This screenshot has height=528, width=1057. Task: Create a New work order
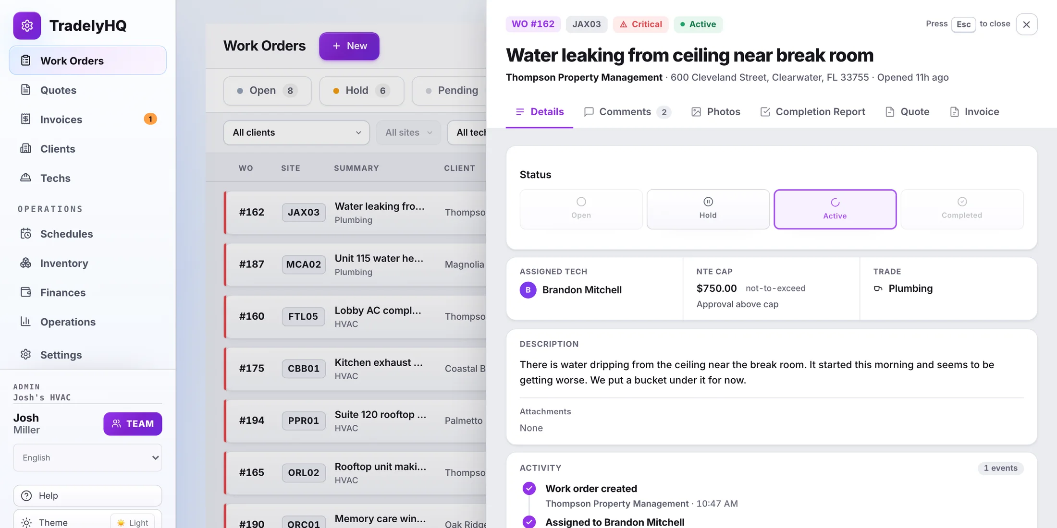click(349, 46)
